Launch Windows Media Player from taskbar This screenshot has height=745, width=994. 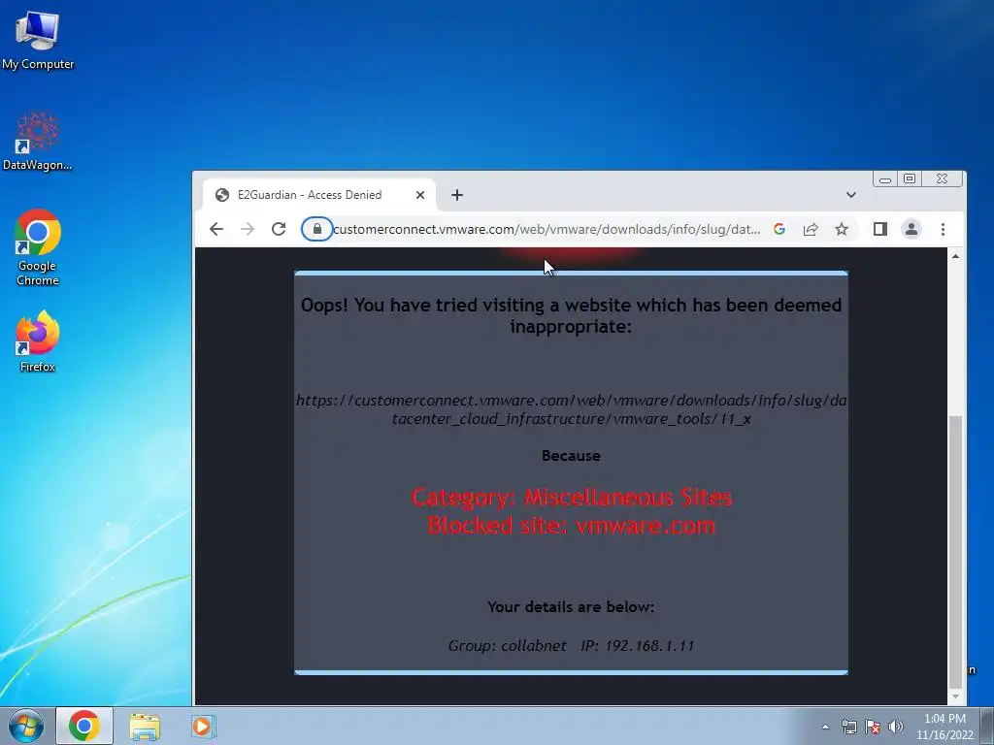pyautogui.click(x=203, y=726)
